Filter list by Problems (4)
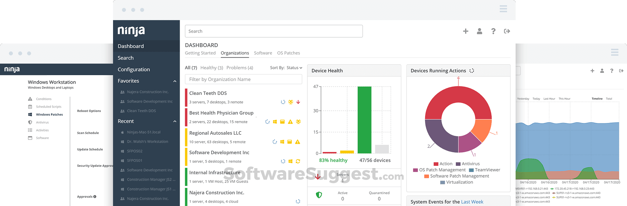Viewport: 627px width, 206px height. pos(240,68)
